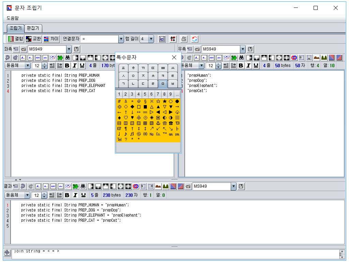Click left pane uppercase ABC icon
349x262 pixels.
pyautogui.click(x=37, y=58)
